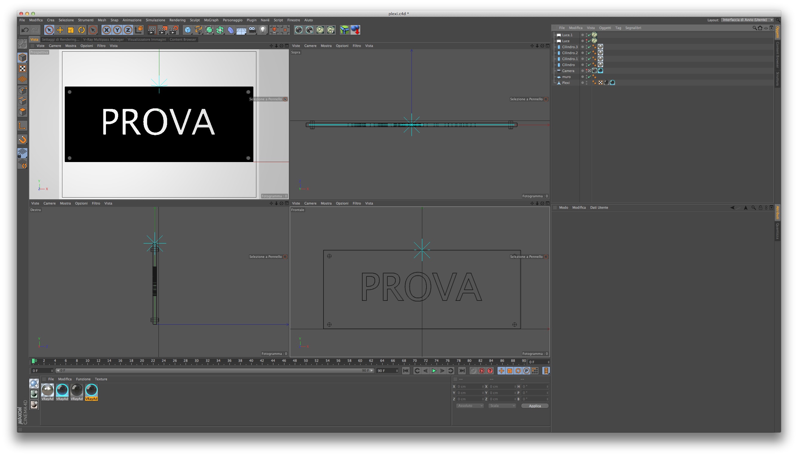The width and height of the screenshot is (798, 456).
Task: Open the Assoluto coordinate mode dropdown
Action: (x=469, y=406)
